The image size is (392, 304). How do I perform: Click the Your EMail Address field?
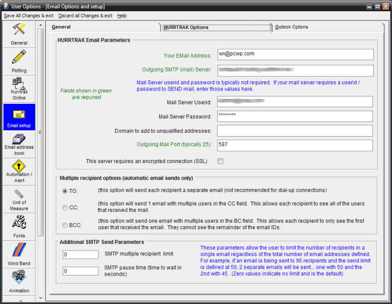pos(294,54)
